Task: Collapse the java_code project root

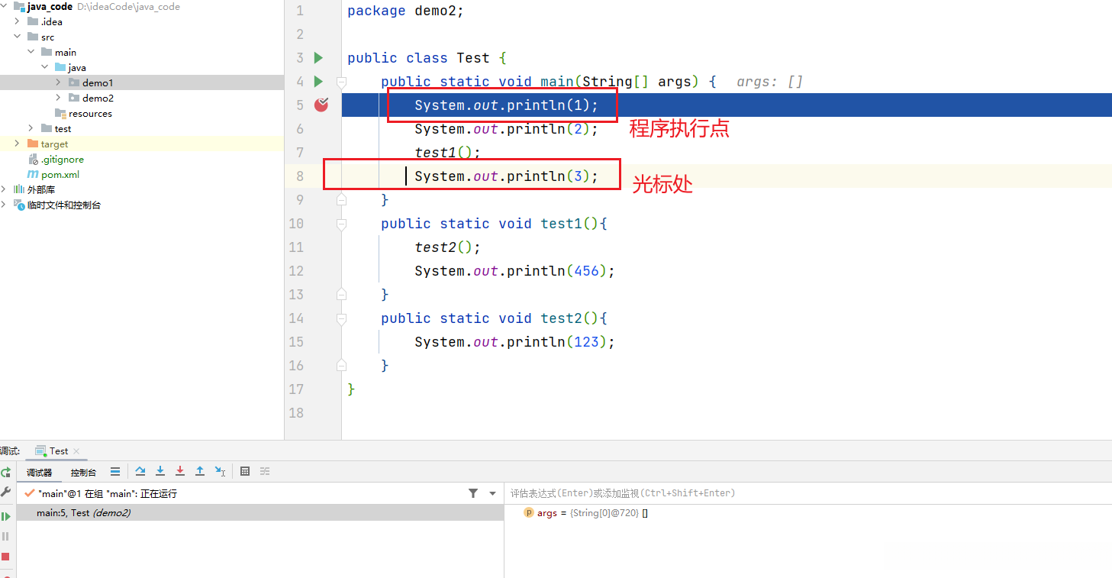Action: click(5, 6)
